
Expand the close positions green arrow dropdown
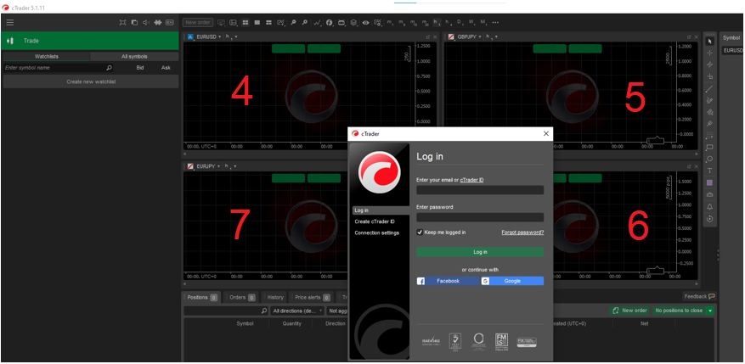tap(710, 311)
